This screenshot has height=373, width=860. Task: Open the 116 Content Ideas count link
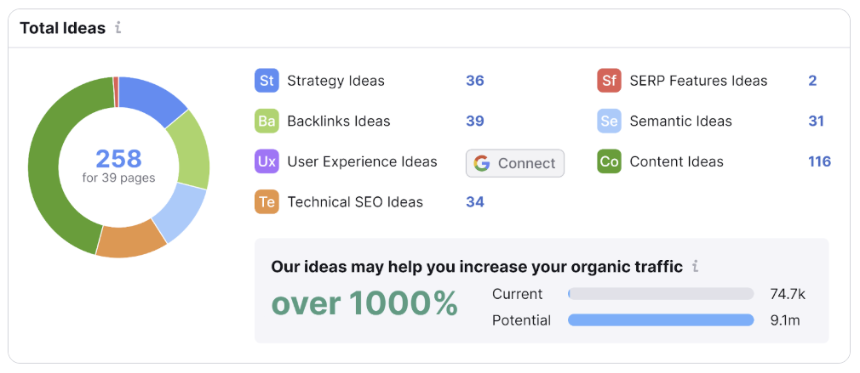[819, 161]
